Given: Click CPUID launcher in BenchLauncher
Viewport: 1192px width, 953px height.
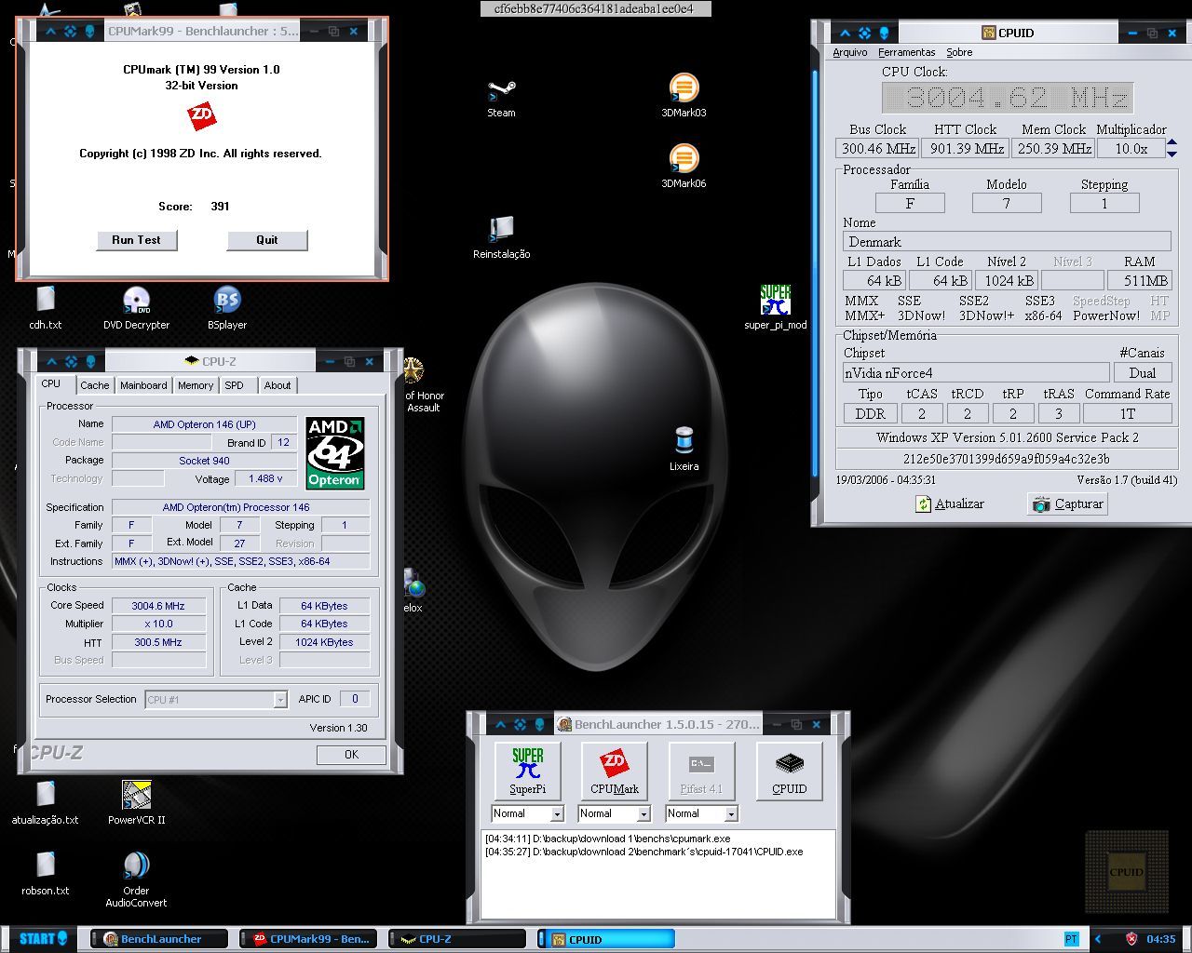Looking at the screenshot, I should (x=790, y=771).
